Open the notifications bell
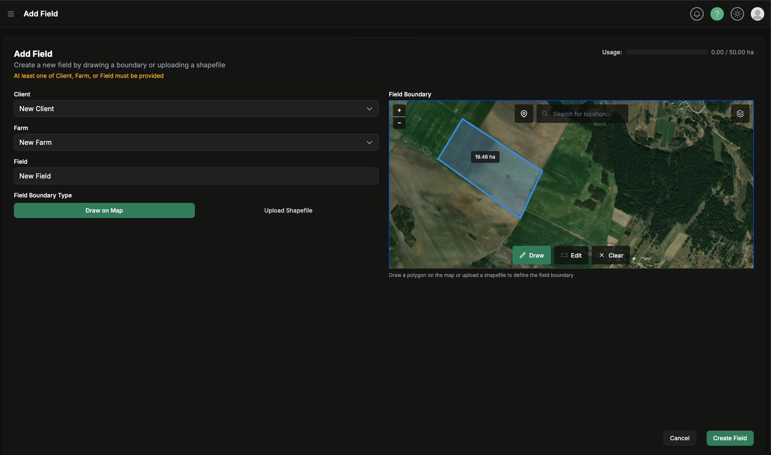This screenshot has height=455, width=771. point(697,13)
